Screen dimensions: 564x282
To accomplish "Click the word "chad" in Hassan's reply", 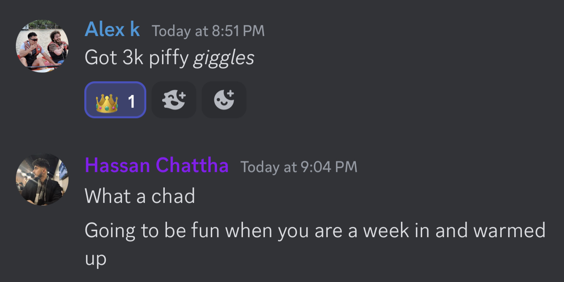I will [x=173, y=196].
